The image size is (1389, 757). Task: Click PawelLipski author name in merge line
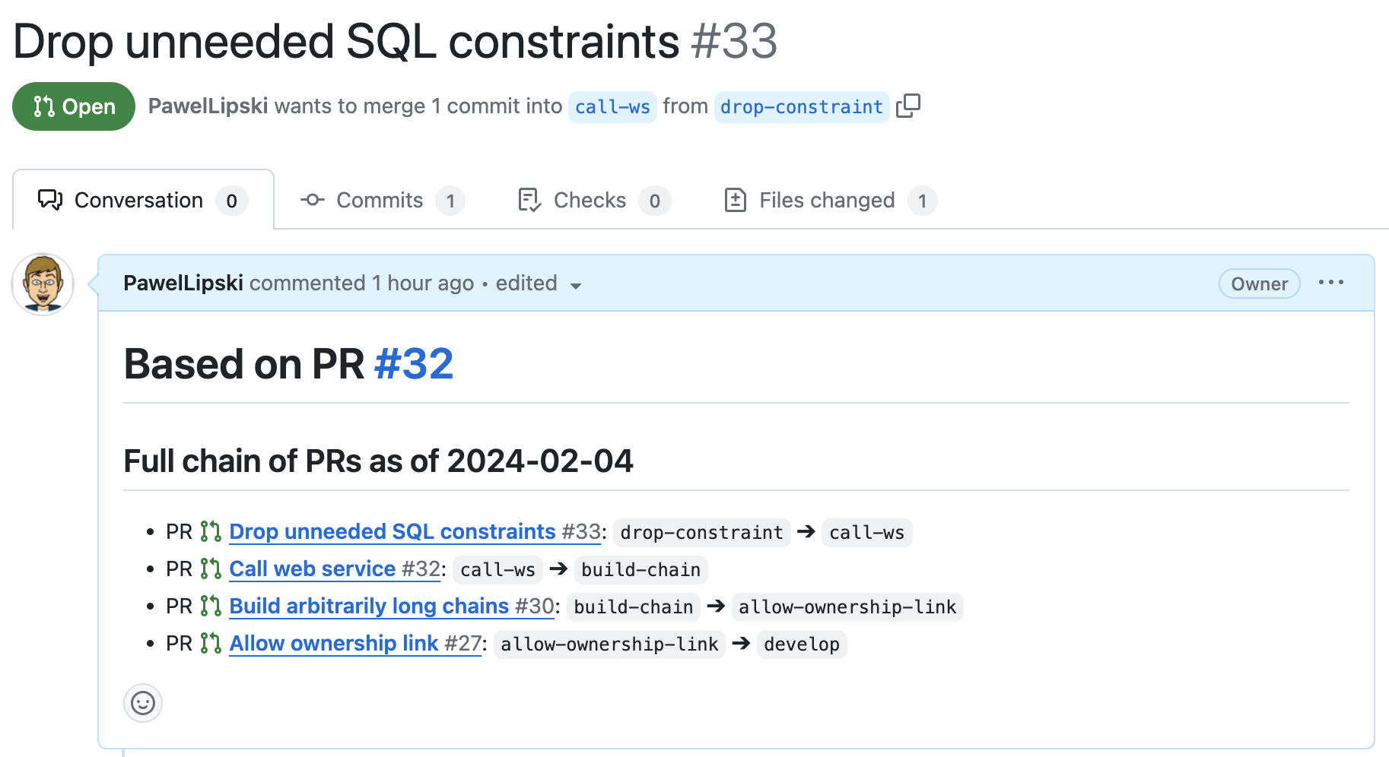tap(208, 106)
